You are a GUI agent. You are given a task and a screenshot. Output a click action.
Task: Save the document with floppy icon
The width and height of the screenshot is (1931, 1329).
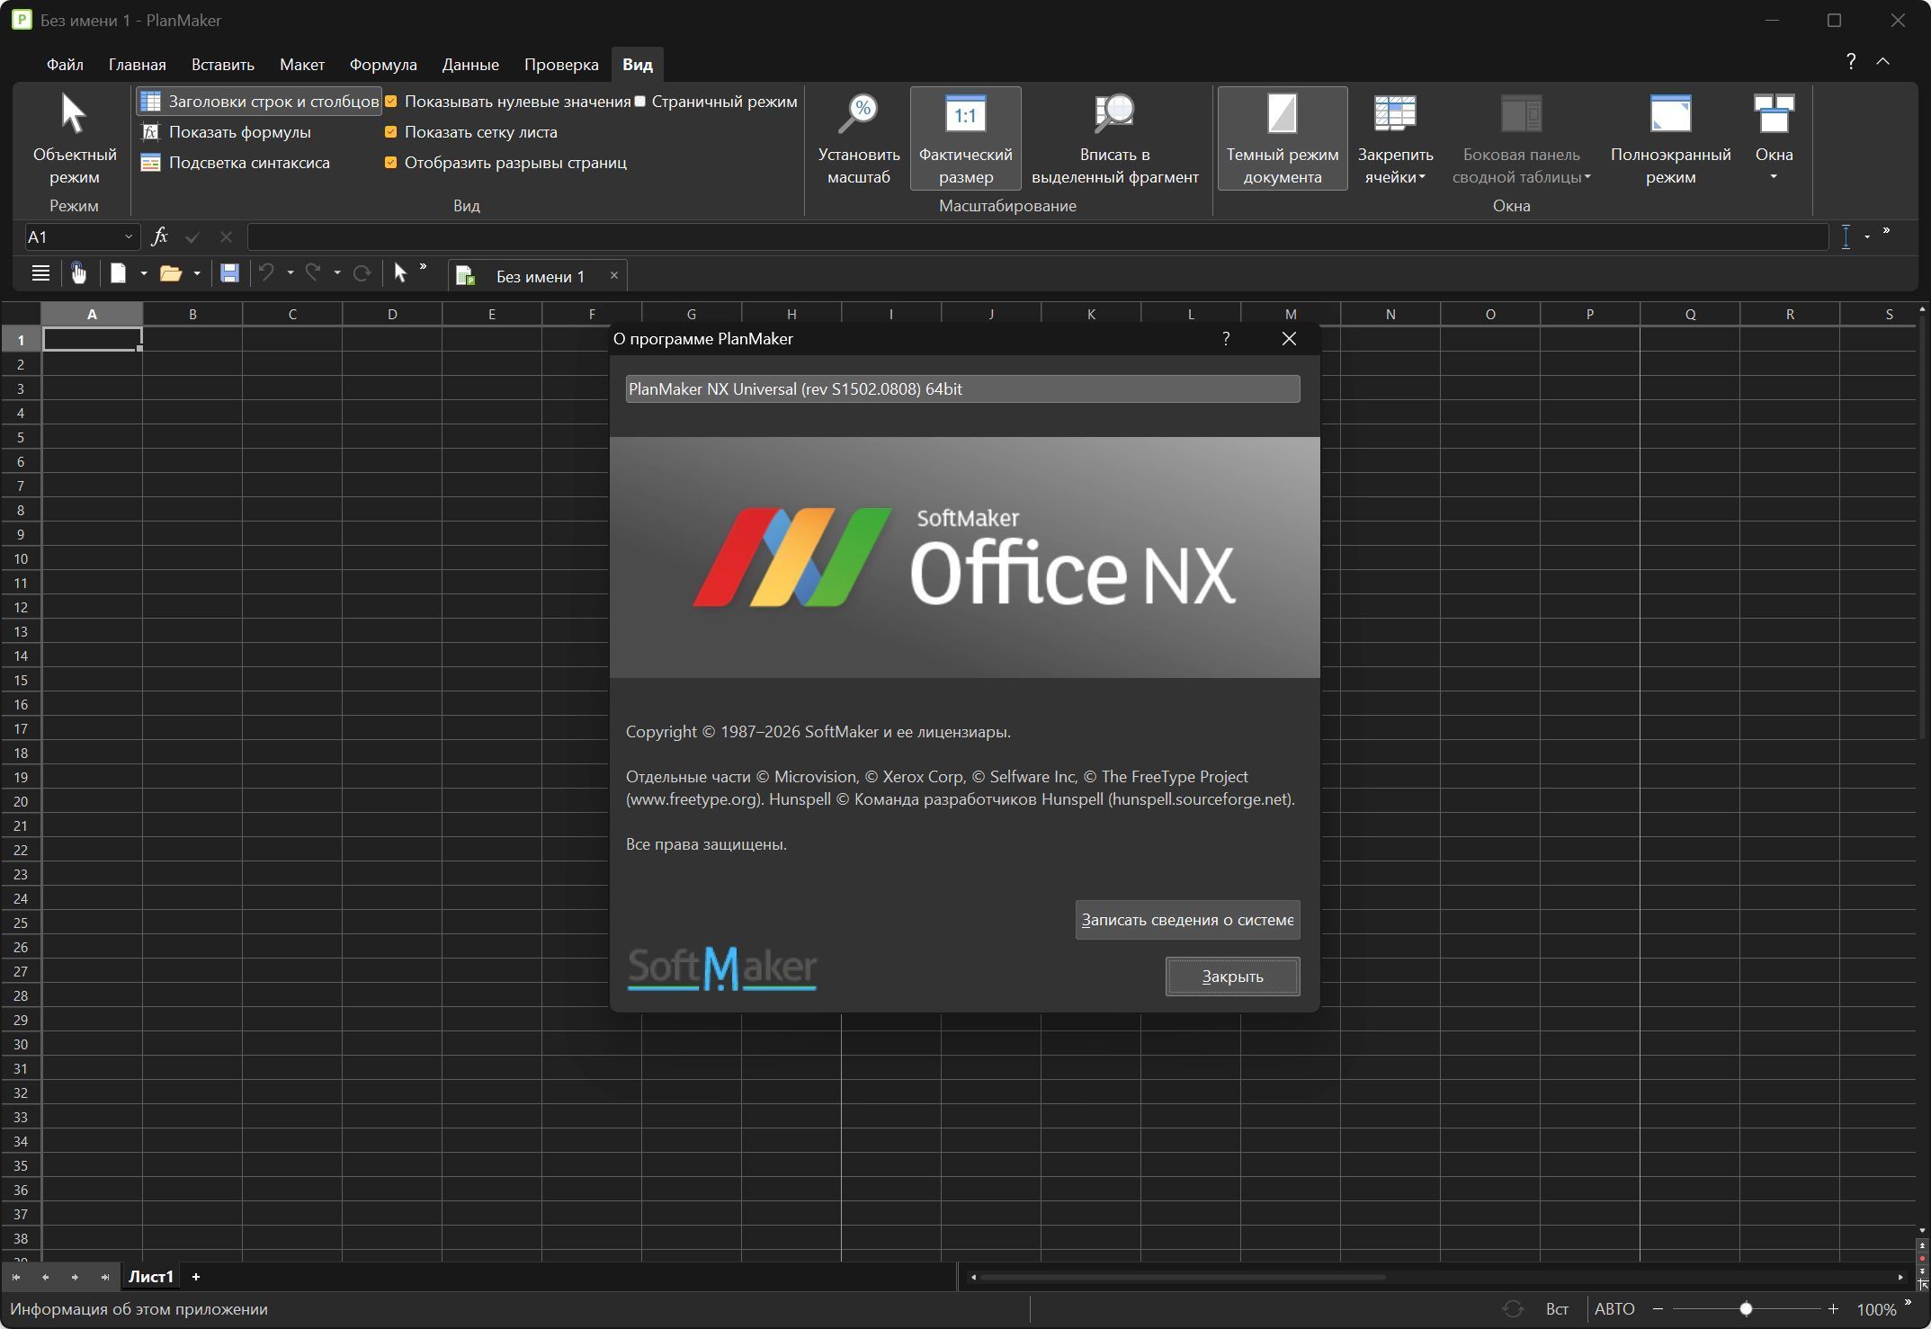(229, 273)
